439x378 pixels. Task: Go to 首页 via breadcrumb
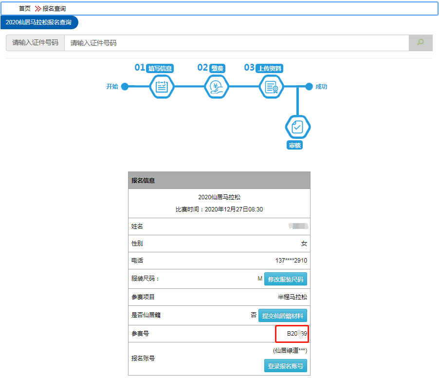24,9
